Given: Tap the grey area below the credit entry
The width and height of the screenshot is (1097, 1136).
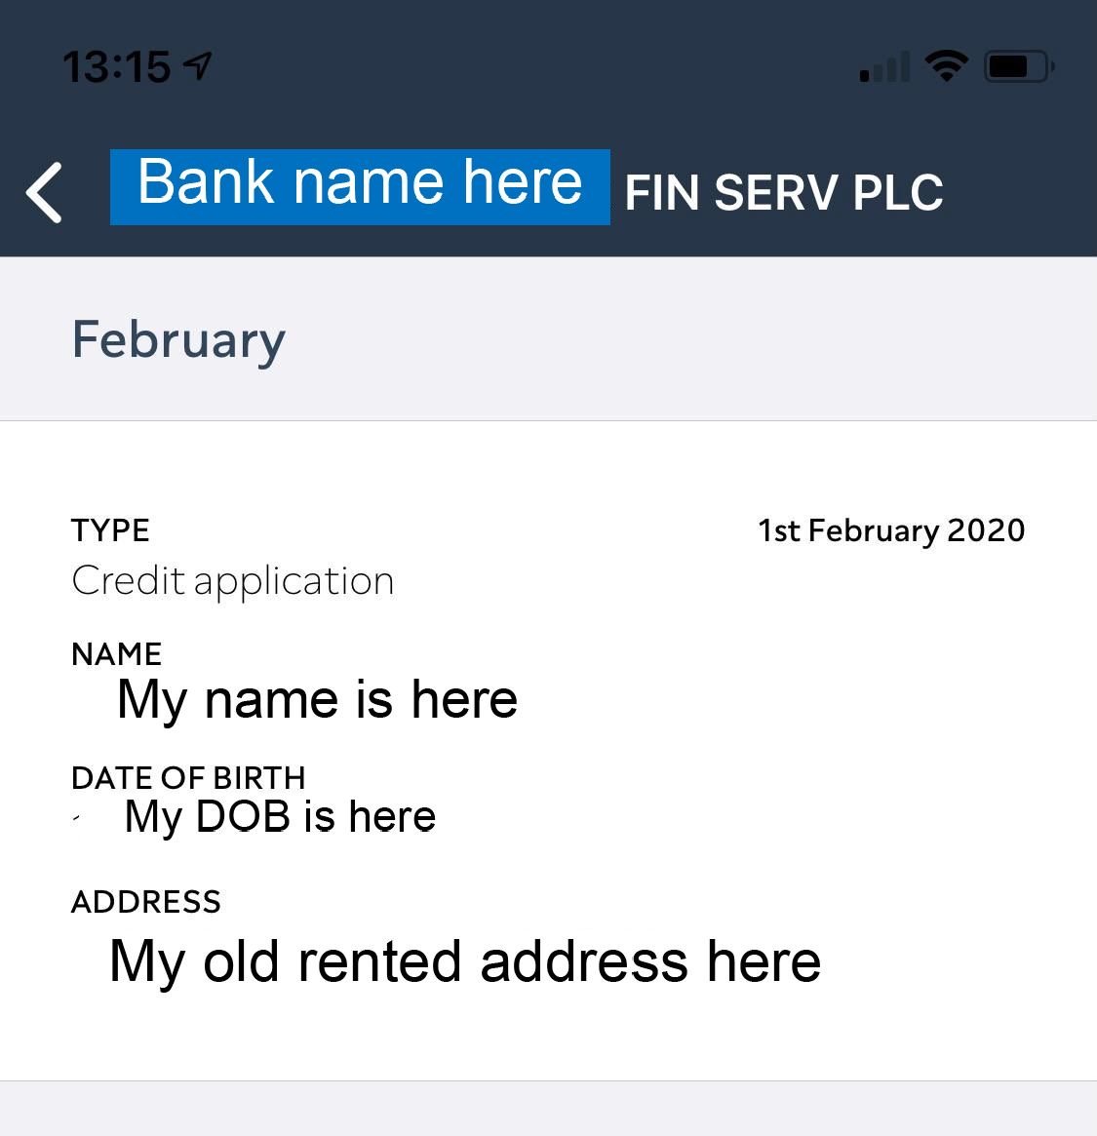Looking at the screenshot, I should [548, 1110].
